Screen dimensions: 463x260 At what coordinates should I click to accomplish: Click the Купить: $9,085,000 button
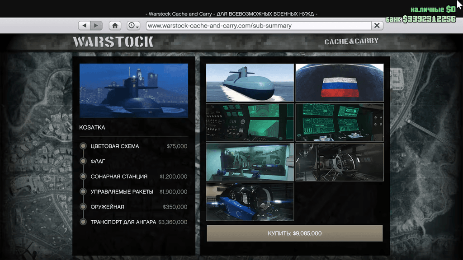(295, 233)
